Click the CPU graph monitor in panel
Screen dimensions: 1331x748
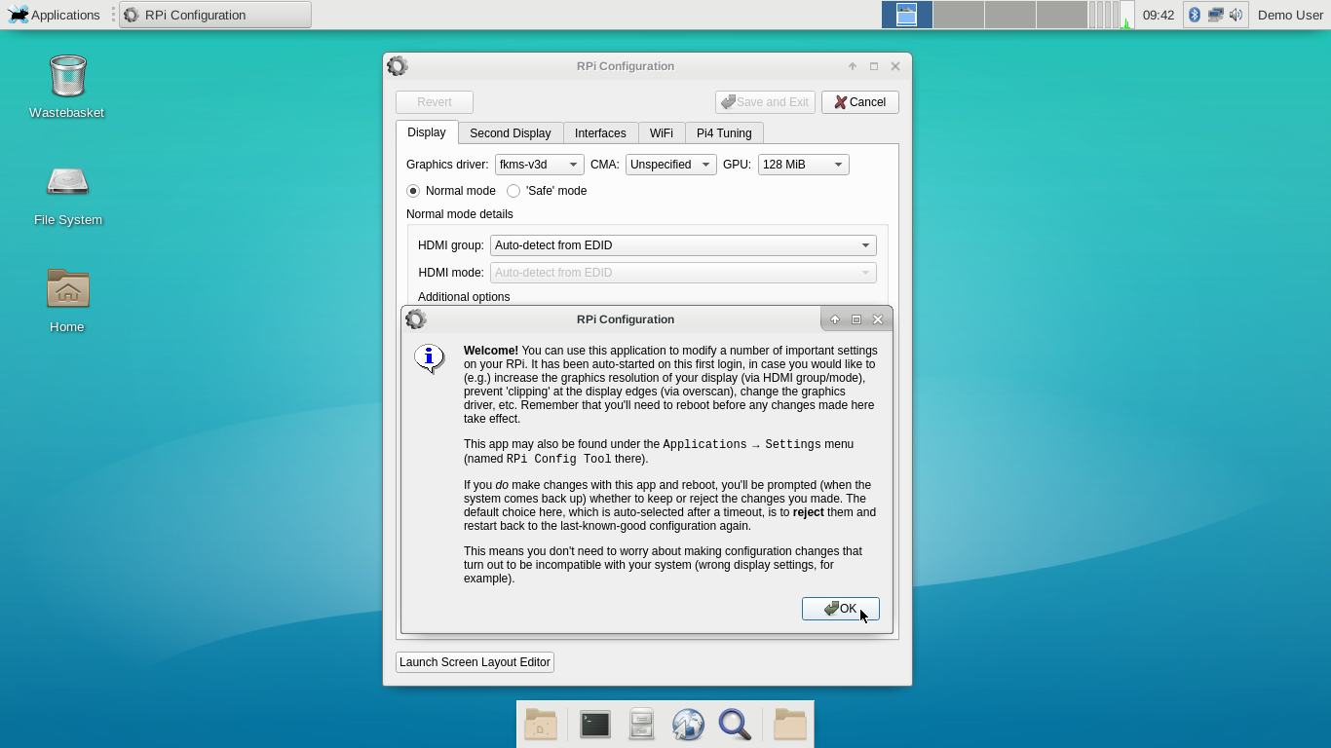[1126, 15]
